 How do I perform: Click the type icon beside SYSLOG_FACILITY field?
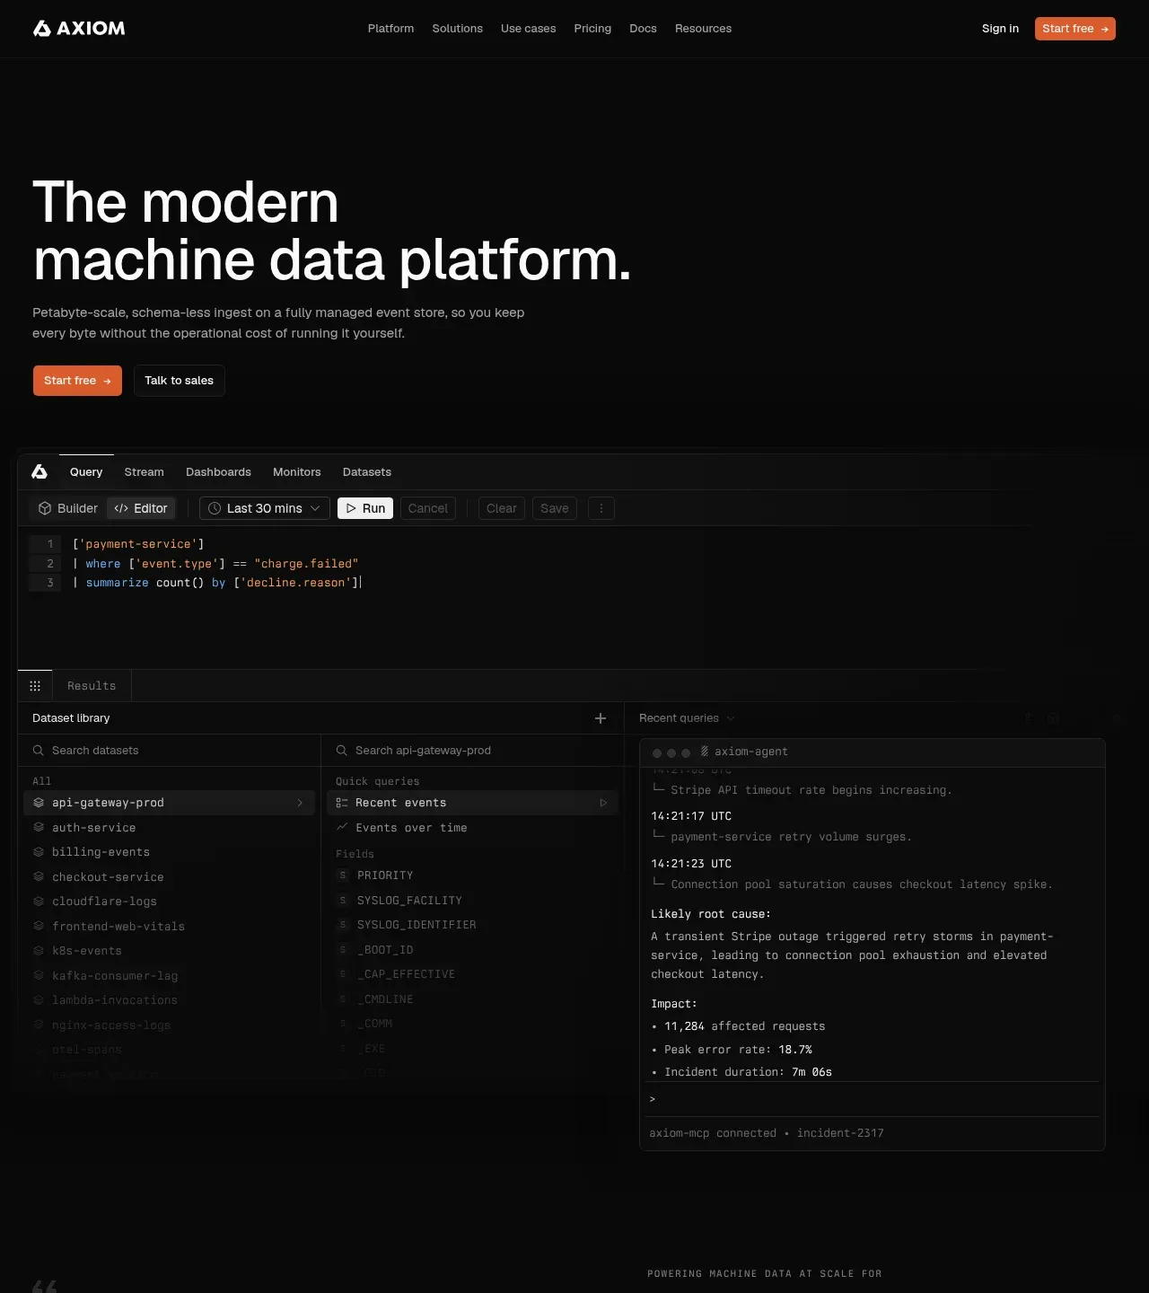coord(343,901)
